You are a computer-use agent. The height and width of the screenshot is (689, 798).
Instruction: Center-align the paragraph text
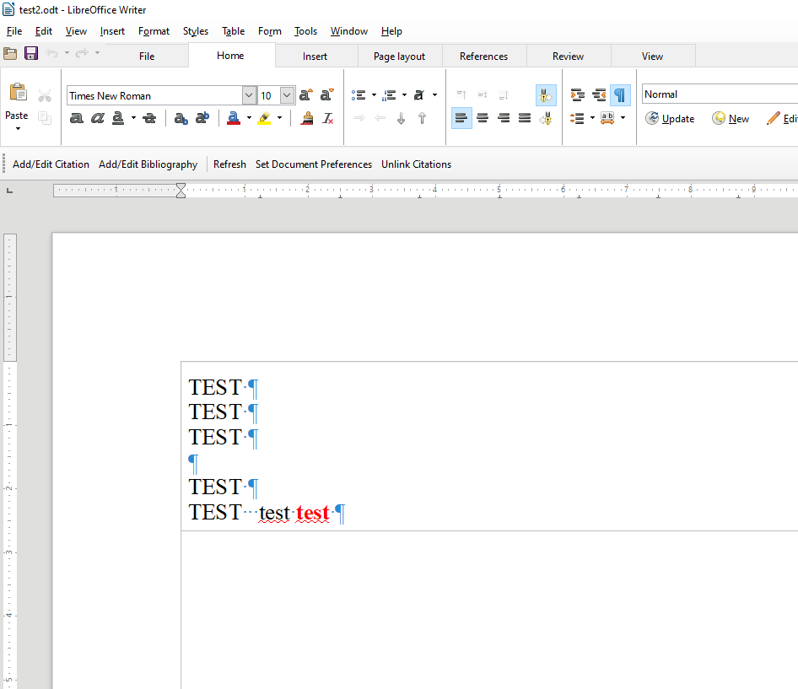pos(483,118)
